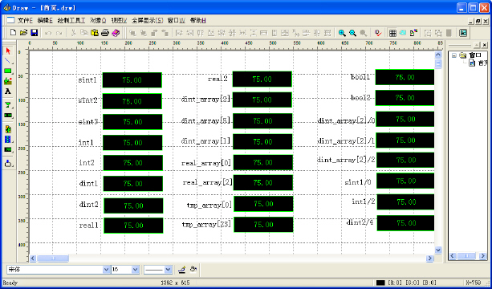Select the dint2/4 value display box
The width and height of the screenshot is (492, 289).
click(405, 223)
